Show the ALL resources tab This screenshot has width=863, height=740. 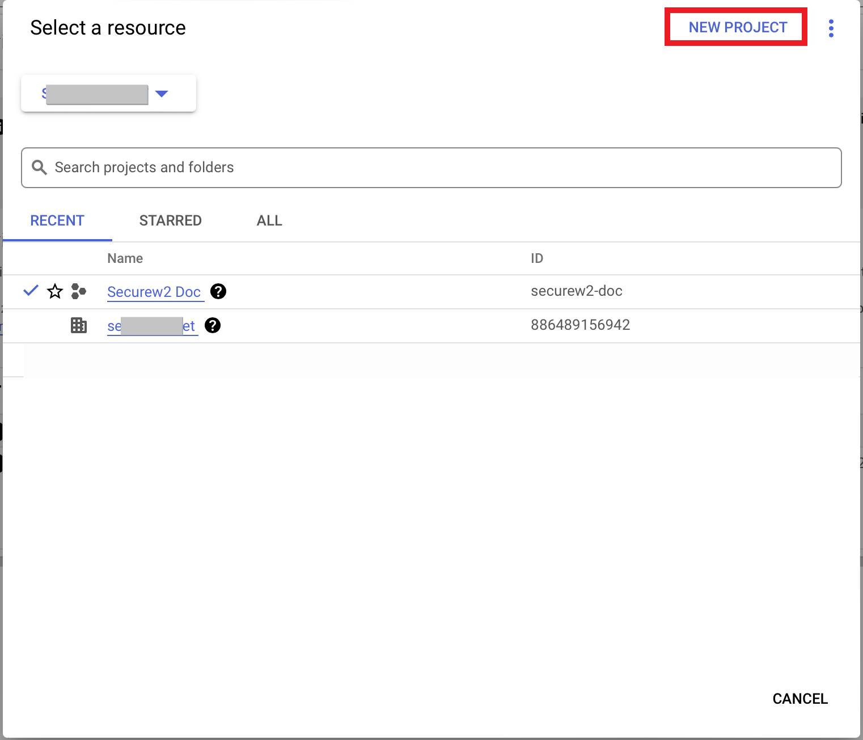(x=269, y=220)
